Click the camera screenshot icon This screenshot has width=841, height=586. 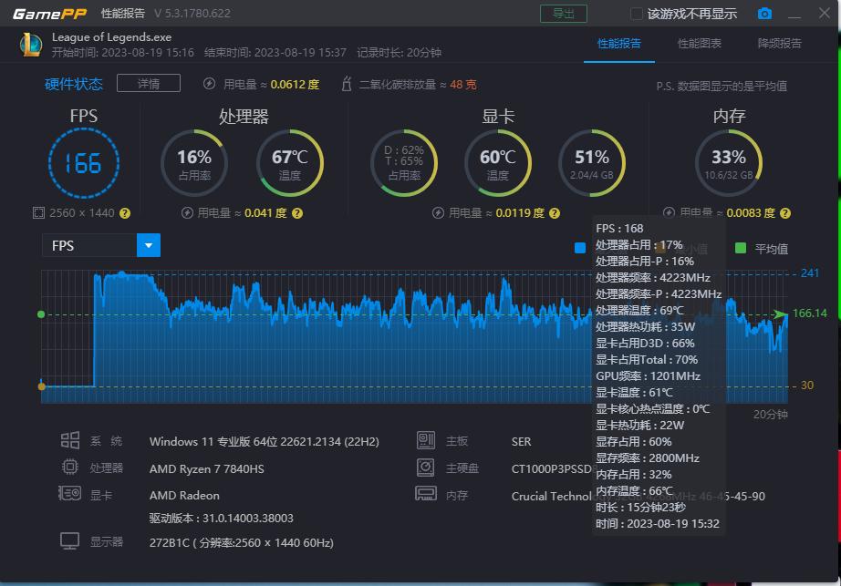coord(764,14)
